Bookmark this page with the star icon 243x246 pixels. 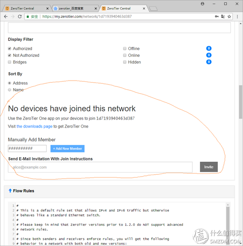229,17
